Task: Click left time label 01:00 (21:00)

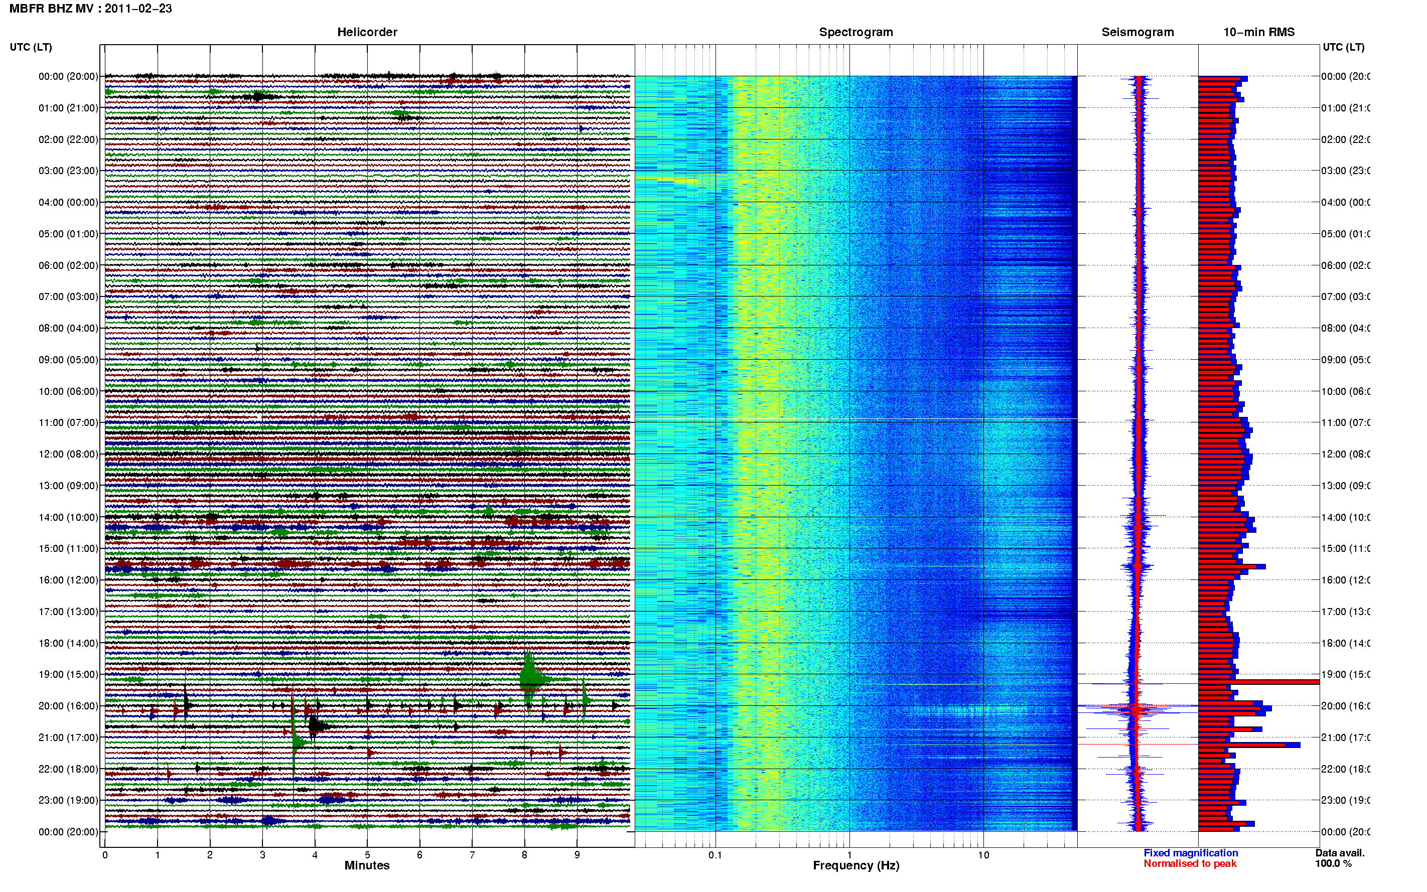Action: coord(68,108)
